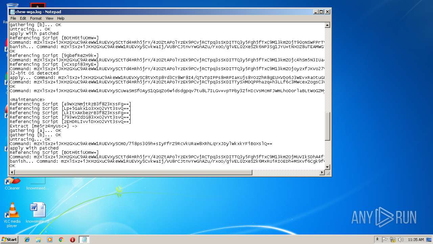Click the '<maintenance>' line

pos(27,100)
